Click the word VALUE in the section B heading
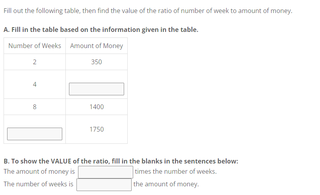This screenshot has height=195, width=320. click(61, 161)
